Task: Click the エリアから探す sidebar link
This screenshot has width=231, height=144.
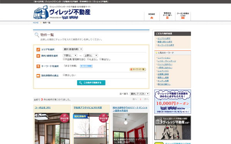Action: click(164, 38)
